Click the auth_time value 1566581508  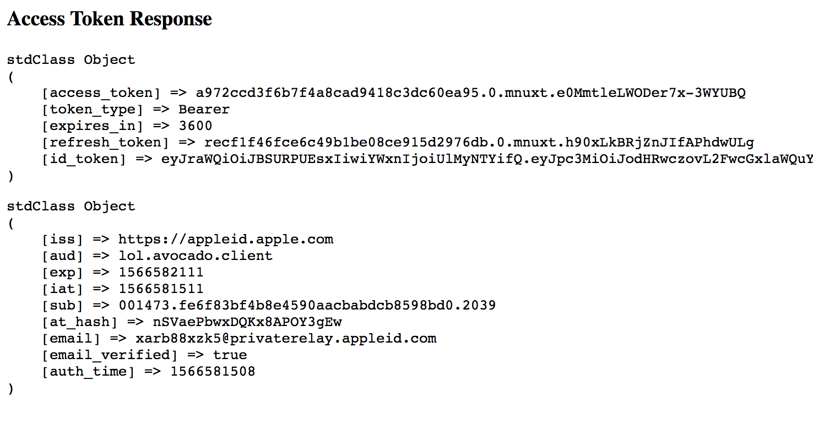(x=213, y=371)
